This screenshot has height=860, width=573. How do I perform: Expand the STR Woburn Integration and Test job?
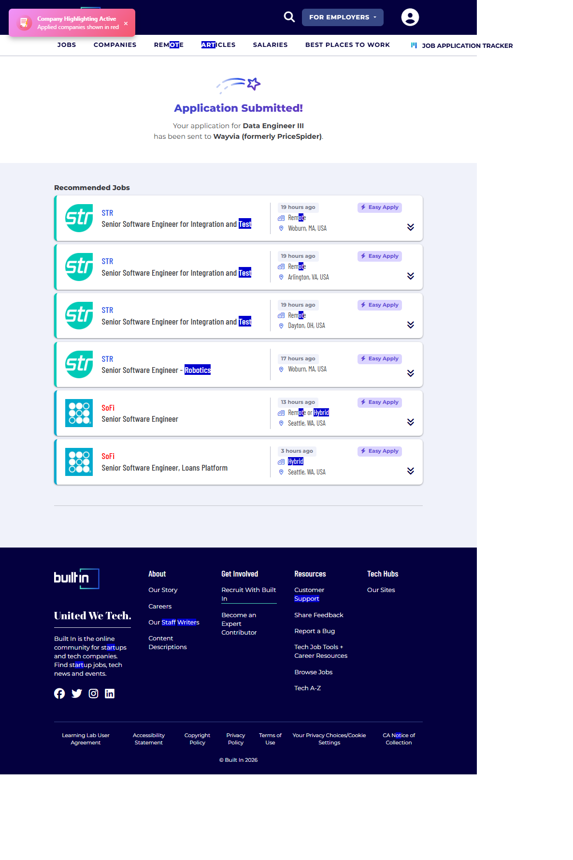point(410,227)
